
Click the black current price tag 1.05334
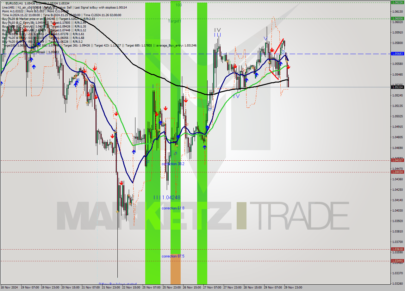[x=398, y=87]
